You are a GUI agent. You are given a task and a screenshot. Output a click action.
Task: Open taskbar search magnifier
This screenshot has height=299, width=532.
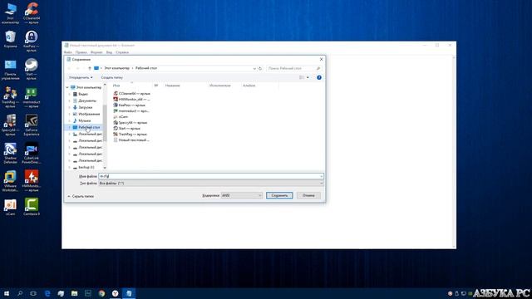point(20,293)
